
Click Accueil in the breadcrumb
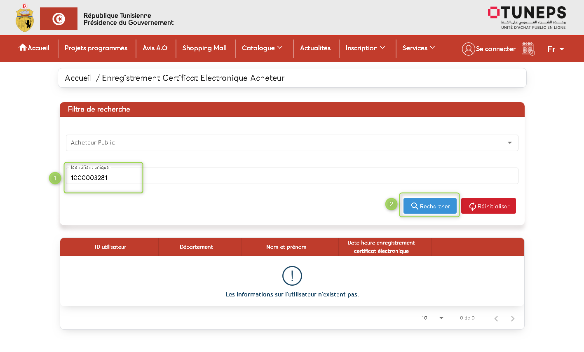point(78,78)
